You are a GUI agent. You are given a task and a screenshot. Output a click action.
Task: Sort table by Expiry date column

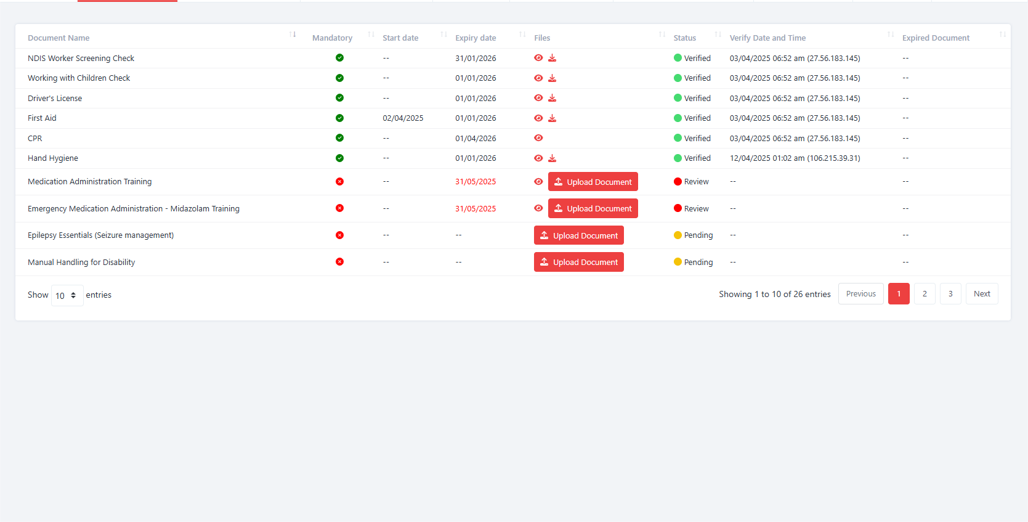coord(476,38)
